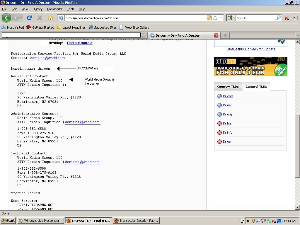Screen dimensions: 300x225
Task: Open the address bar URL dropdown arrow
Action: [x=221, y=18]
